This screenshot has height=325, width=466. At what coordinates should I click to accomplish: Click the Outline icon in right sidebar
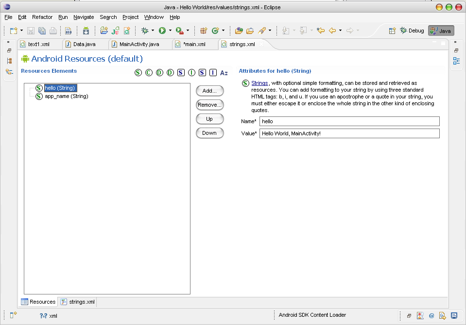point(456,61)
